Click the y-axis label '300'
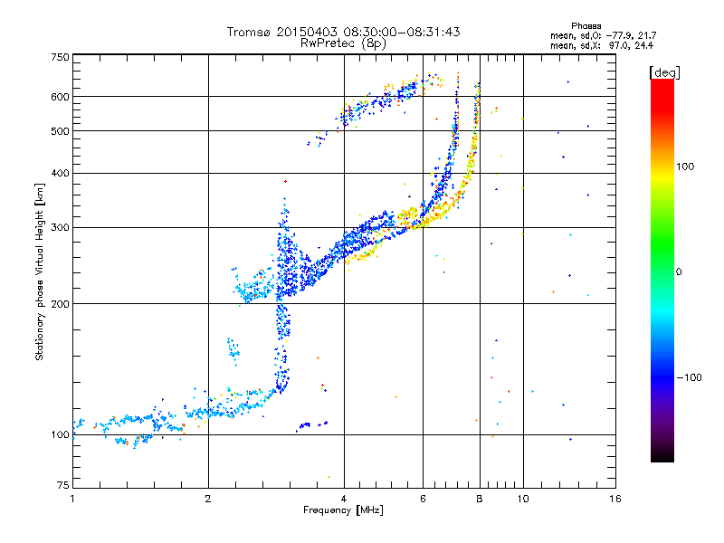724x543 pixels. pos(60,227)
